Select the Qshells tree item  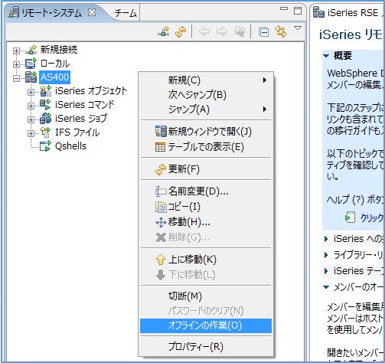(x=70, y=146)
